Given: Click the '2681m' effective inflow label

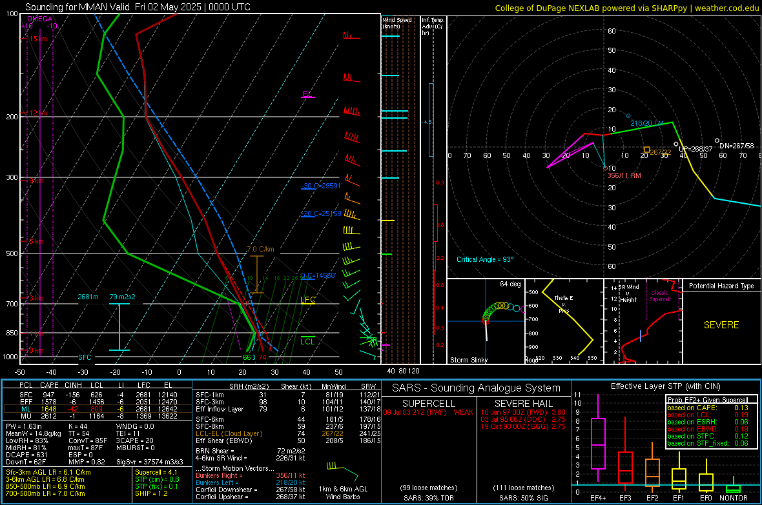Looking at the screenshot, I should point(88,297).
